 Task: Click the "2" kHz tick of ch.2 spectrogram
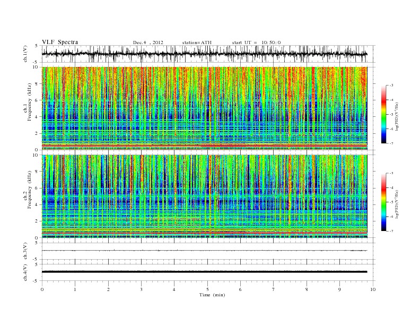tap(37, 221)
